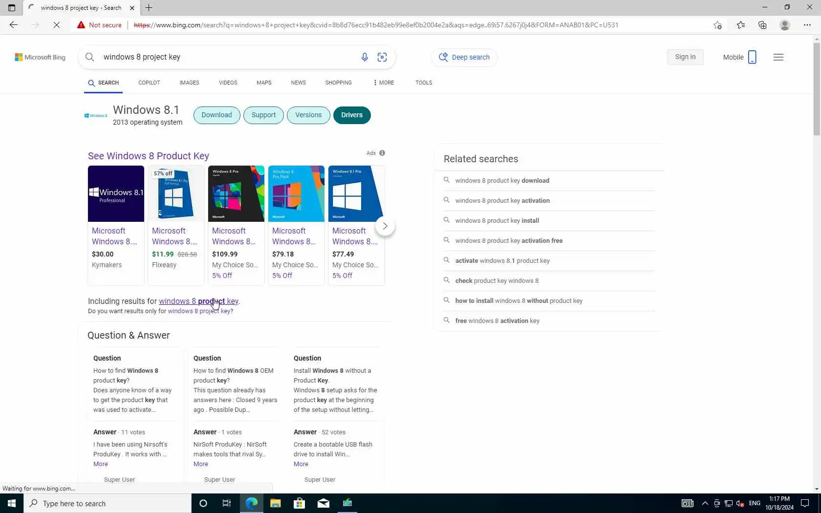Click the browser address bar URL
The width and height of the screenshot is (821, 513).
pos(376,25)
